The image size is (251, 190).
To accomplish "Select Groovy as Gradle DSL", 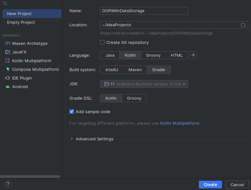I will (x=134, y=98).
